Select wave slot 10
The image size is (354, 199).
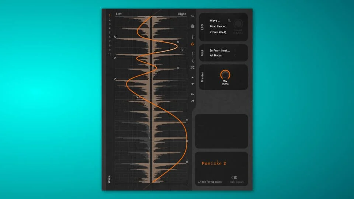click(x=110, y=54)
